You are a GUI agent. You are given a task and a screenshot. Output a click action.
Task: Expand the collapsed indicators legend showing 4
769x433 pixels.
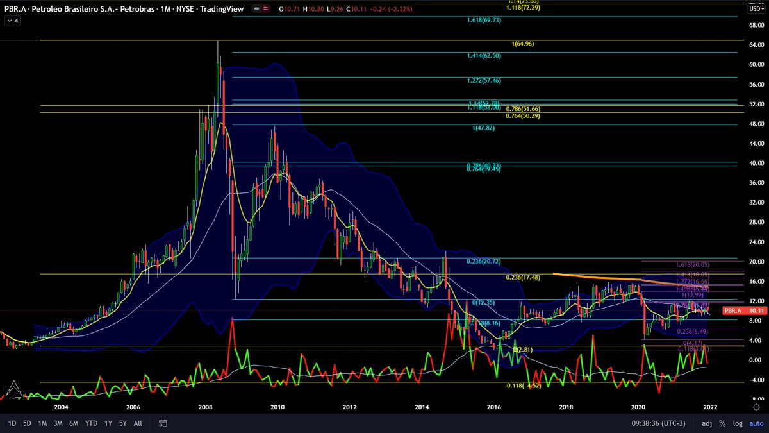(12, 21)
